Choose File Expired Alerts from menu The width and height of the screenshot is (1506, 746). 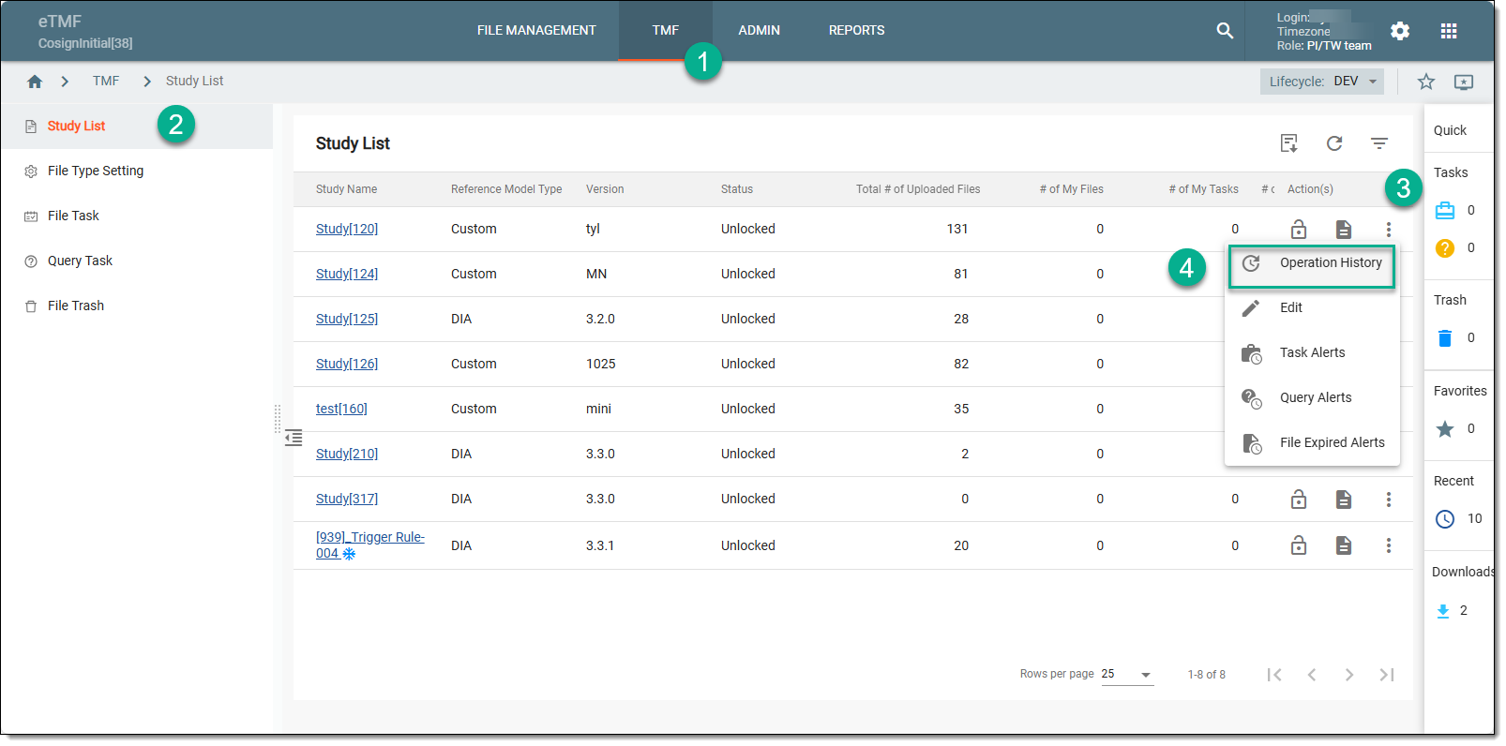coord(1312,442)
